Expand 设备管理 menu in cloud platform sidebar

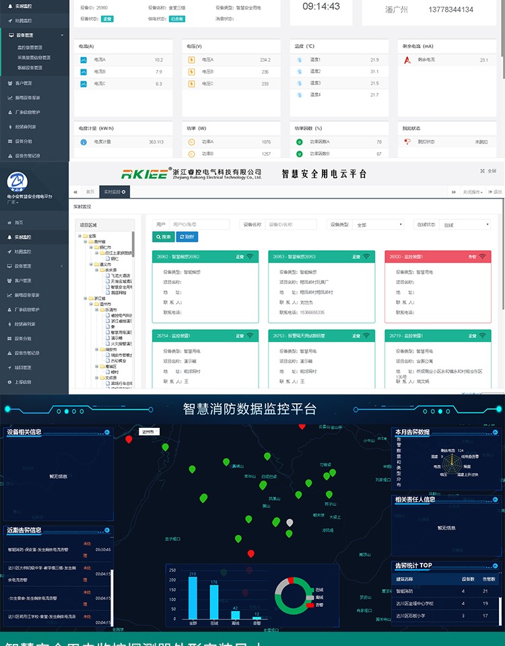(x=34, y=266)
